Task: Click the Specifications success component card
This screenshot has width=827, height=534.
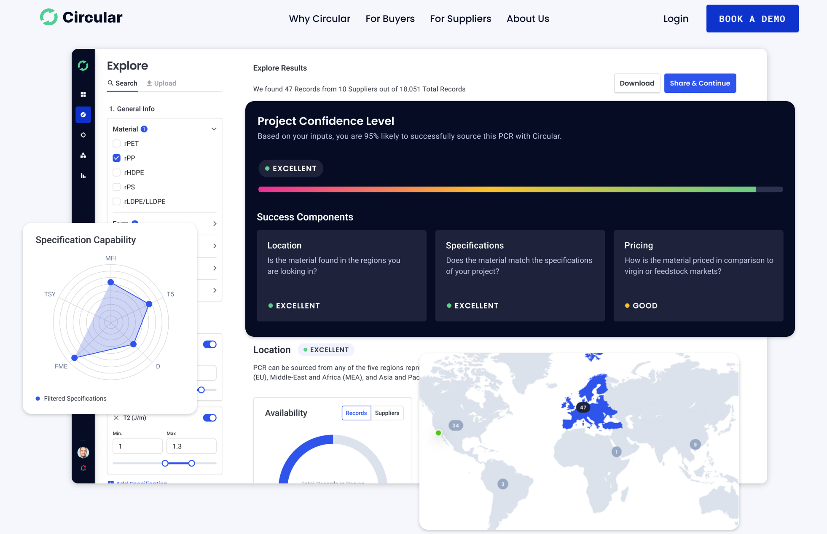Action: pyautogui.click(x=520, y=276)
